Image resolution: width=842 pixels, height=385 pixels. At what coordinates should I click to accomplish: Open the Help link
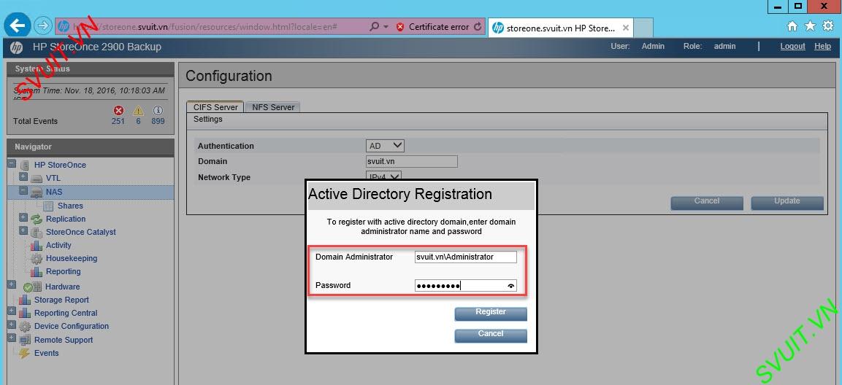pos(823,47)
